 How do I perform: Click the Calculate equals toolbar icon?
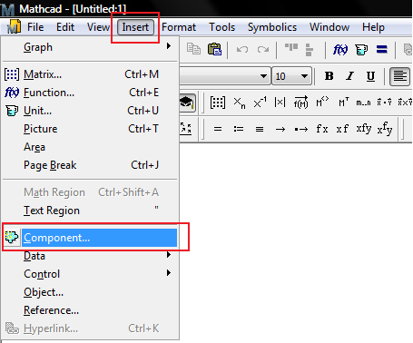[382, 49]
